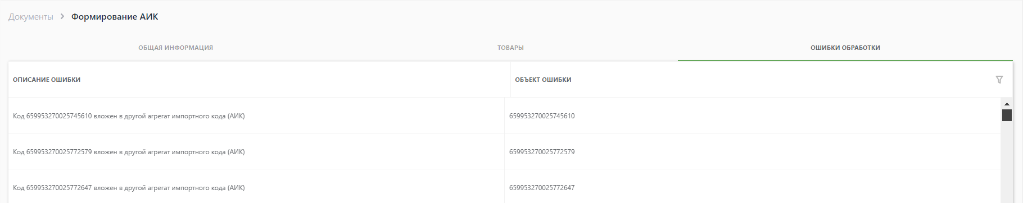The width and height of the screenshot is (1023, 203).
Task: Select error description for code 659953270025772647
Action: [129, 188]
